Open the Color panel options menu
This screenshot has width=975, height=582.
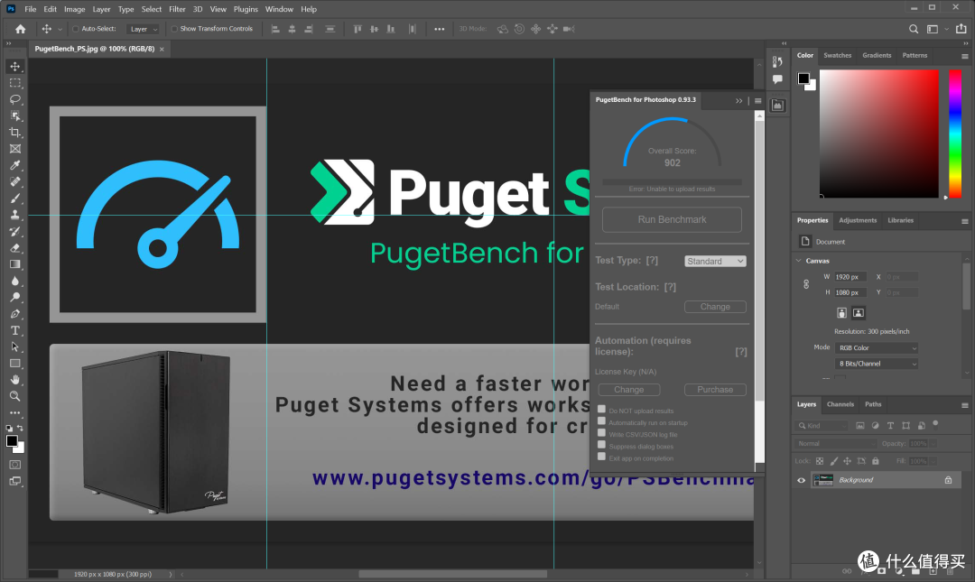coord(965,56)
